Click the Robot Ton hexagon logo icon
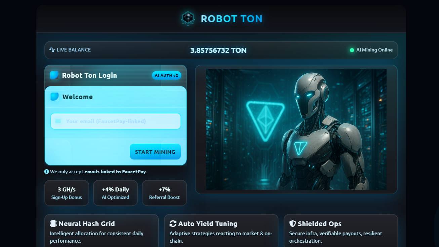The image size is (439, 247). [x=188, y=19]
